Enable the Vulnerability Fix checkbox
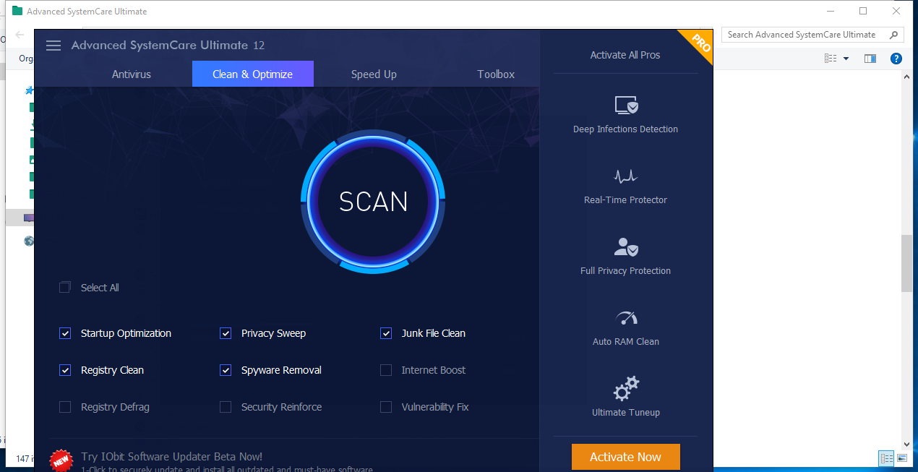Screen dimensions: 918x472 [x=386, y=407]
